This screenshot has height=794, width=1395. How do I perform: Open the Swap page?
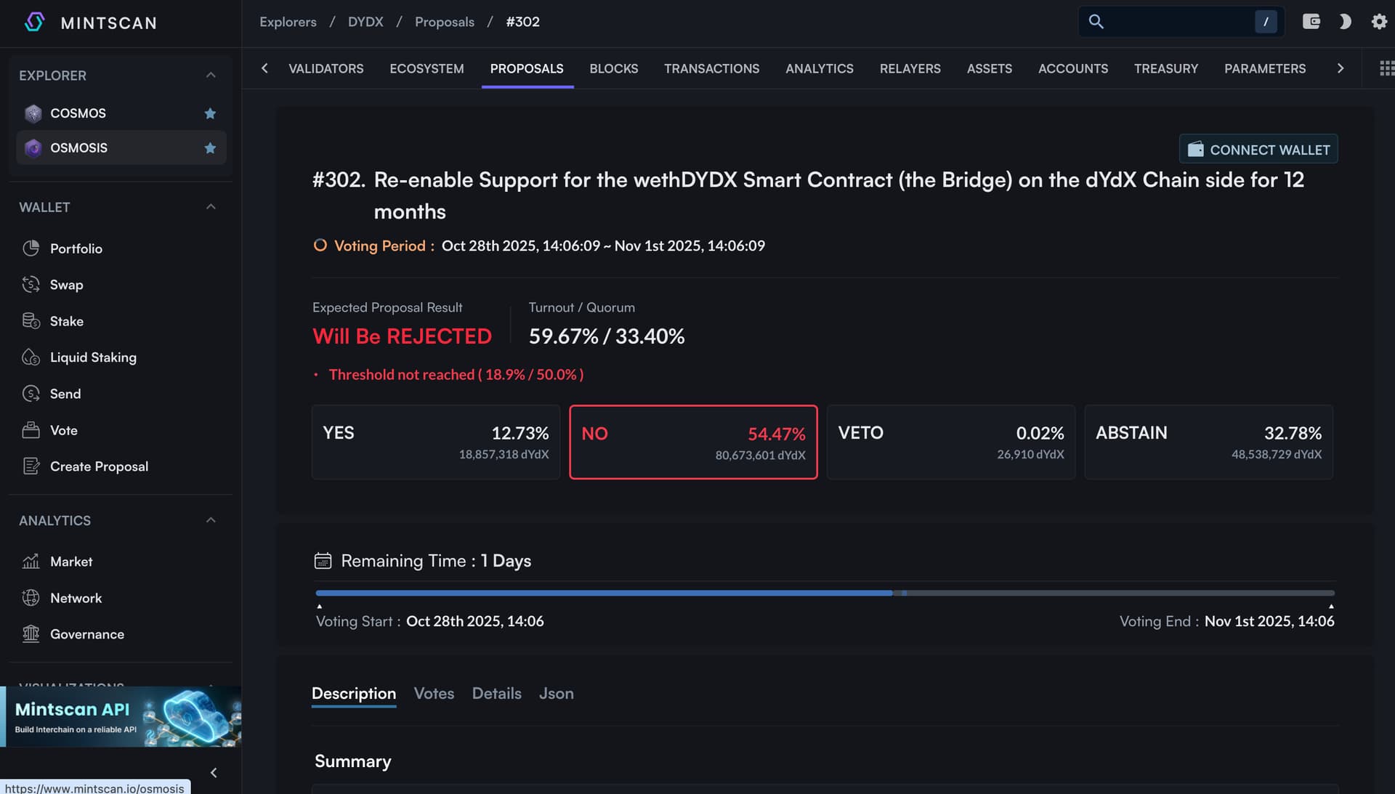(x=66, y=285)
